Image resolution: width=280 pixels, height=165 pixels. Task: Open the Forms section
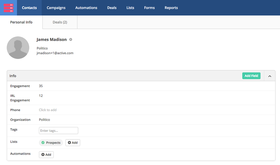pos(149,8)
